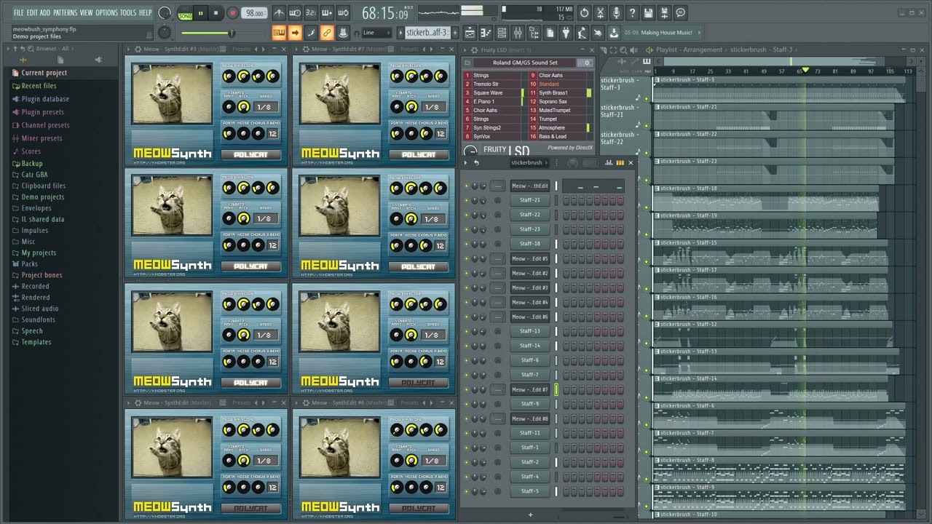Open the playlist view toolbar icon

(x=470, y=33)
